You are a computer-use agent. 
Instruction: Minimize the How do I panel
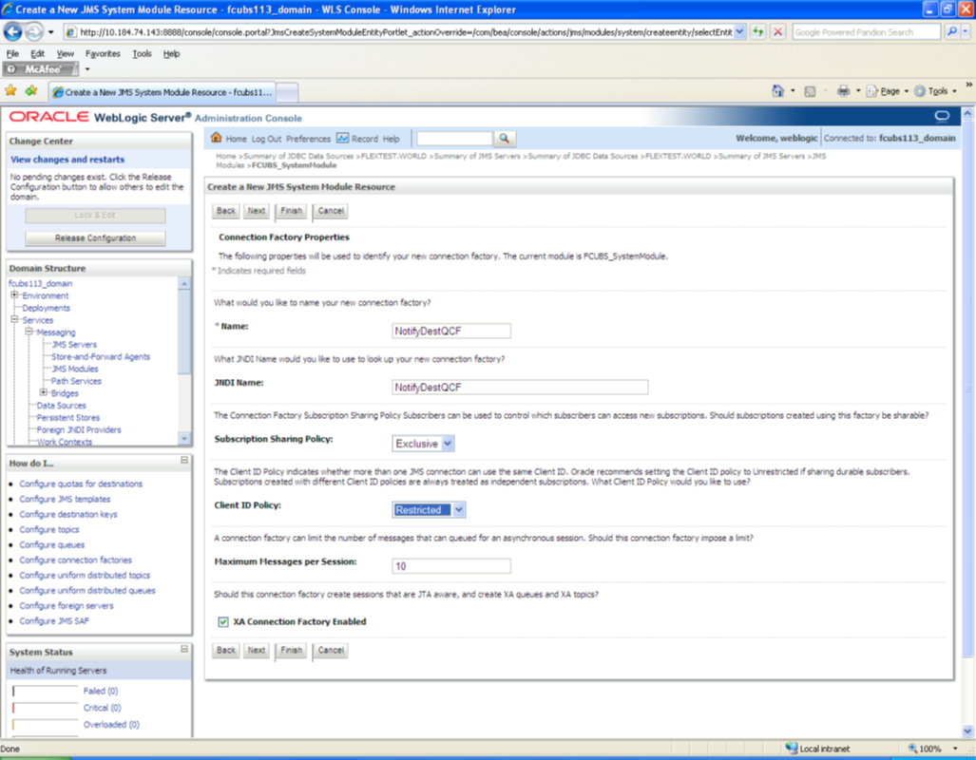[184, 460]
